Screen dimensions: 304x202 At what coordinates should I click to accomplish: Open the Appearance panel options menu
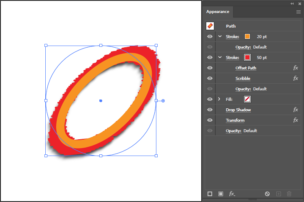pos(298,12)
